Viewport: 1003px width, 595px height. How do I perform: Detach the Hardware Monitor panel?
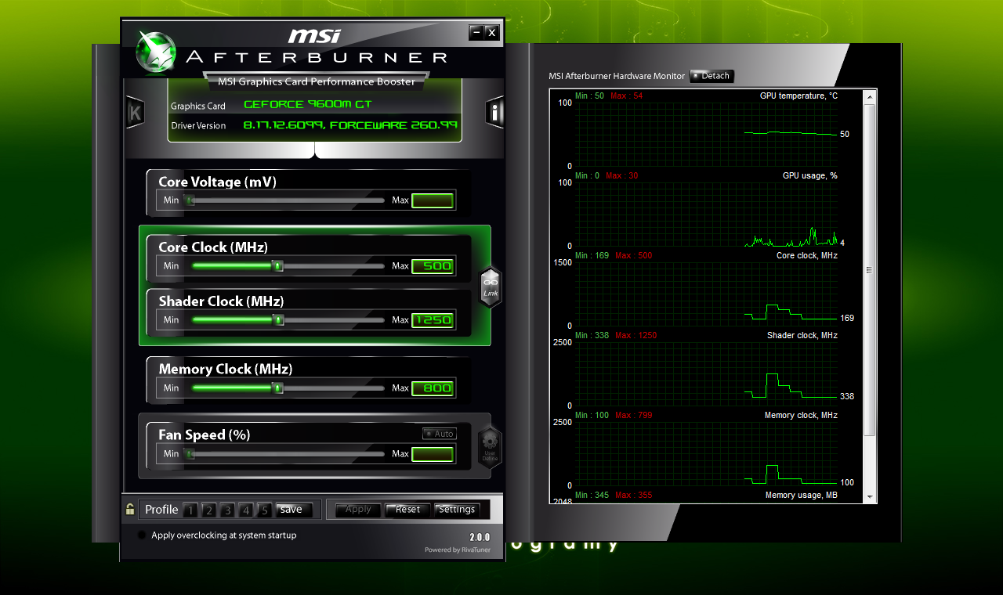(712, 76)
